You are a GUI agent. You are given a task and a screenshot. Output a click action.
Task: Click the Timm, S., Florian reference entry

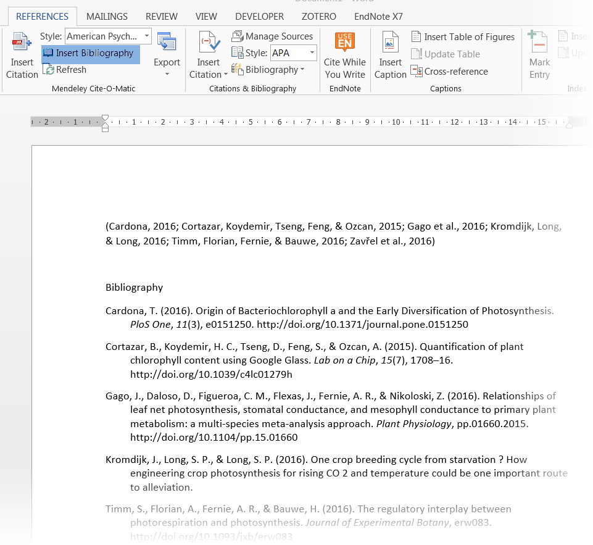coord(308,523)
